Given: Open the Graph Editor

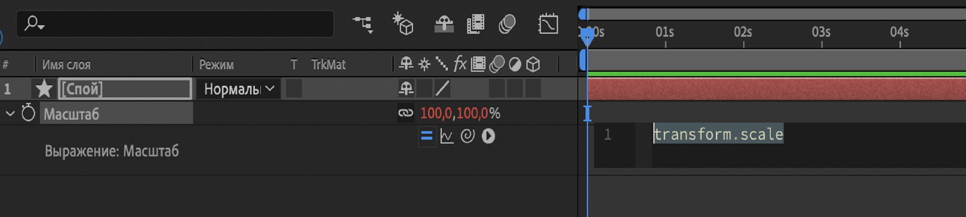Looking at the screenshot, I should pos(548,24).
